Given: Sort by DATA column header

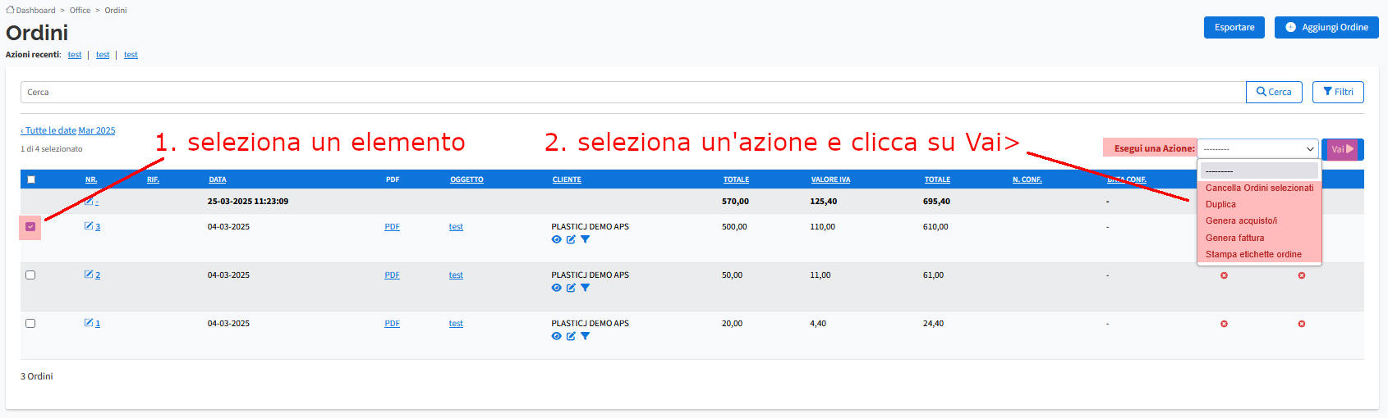Looking at the screenshot, I should (x=218, y=179).
